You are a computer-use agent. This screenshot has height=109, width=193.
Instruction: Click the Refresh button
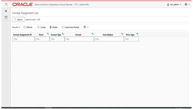[x=28, y=27]
